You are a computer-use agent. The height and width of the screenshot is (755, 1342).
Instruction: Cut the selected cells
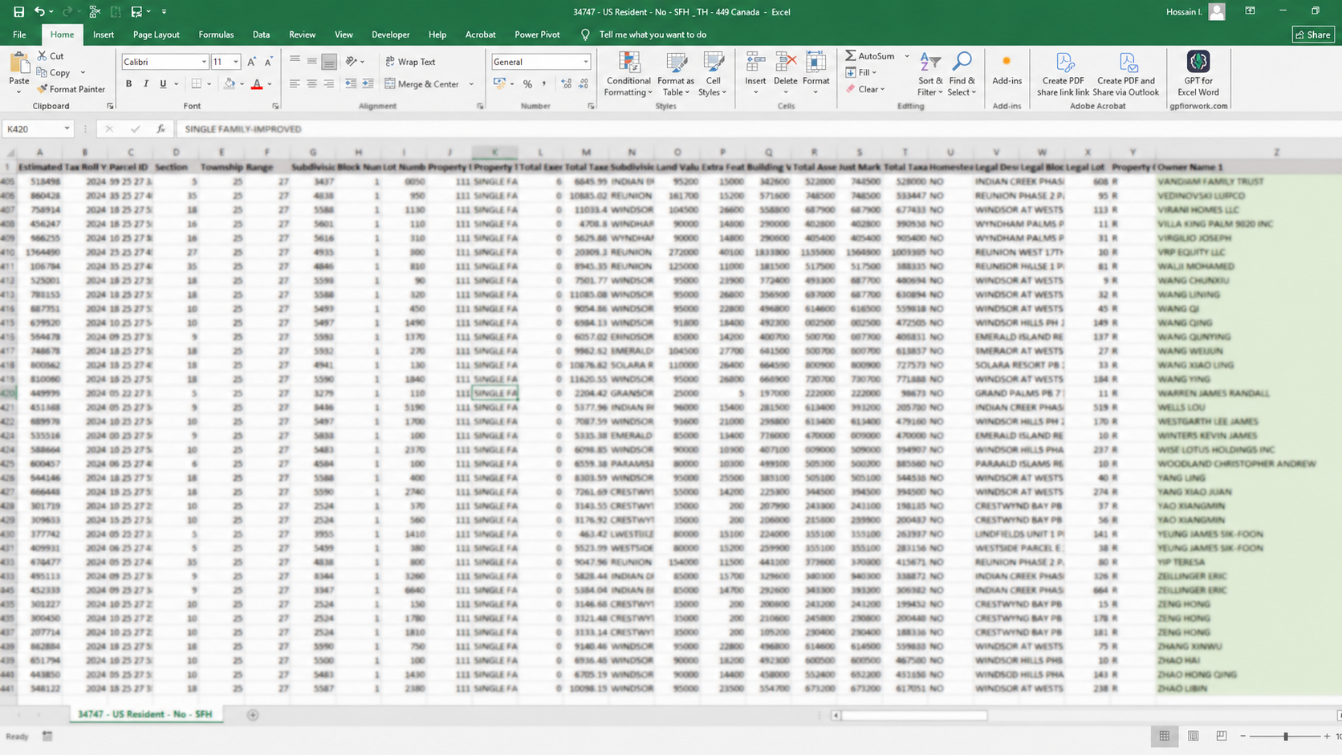51,56
